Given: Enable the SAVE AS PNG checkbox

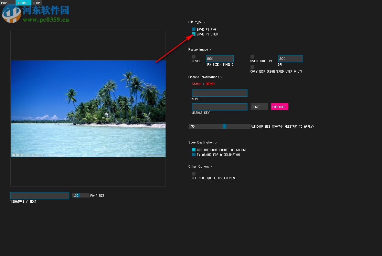Looking at the screenshot, I should (x=194, y=29).
